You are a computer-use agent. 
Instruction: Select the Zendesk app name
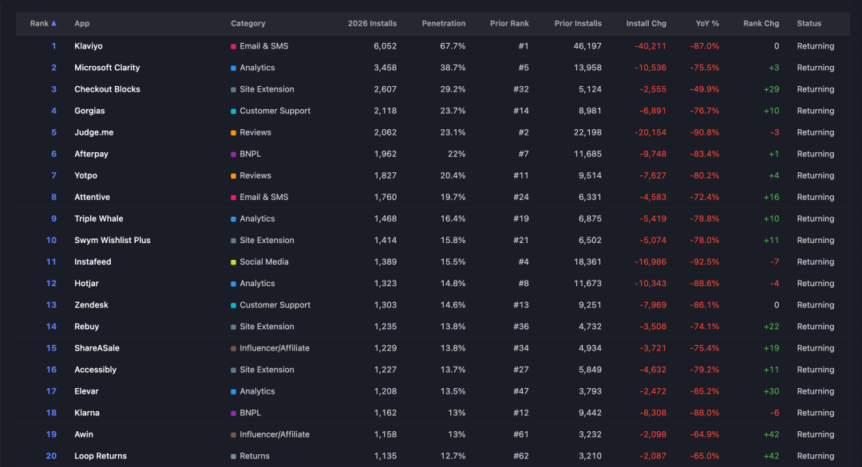coord(91,304)
